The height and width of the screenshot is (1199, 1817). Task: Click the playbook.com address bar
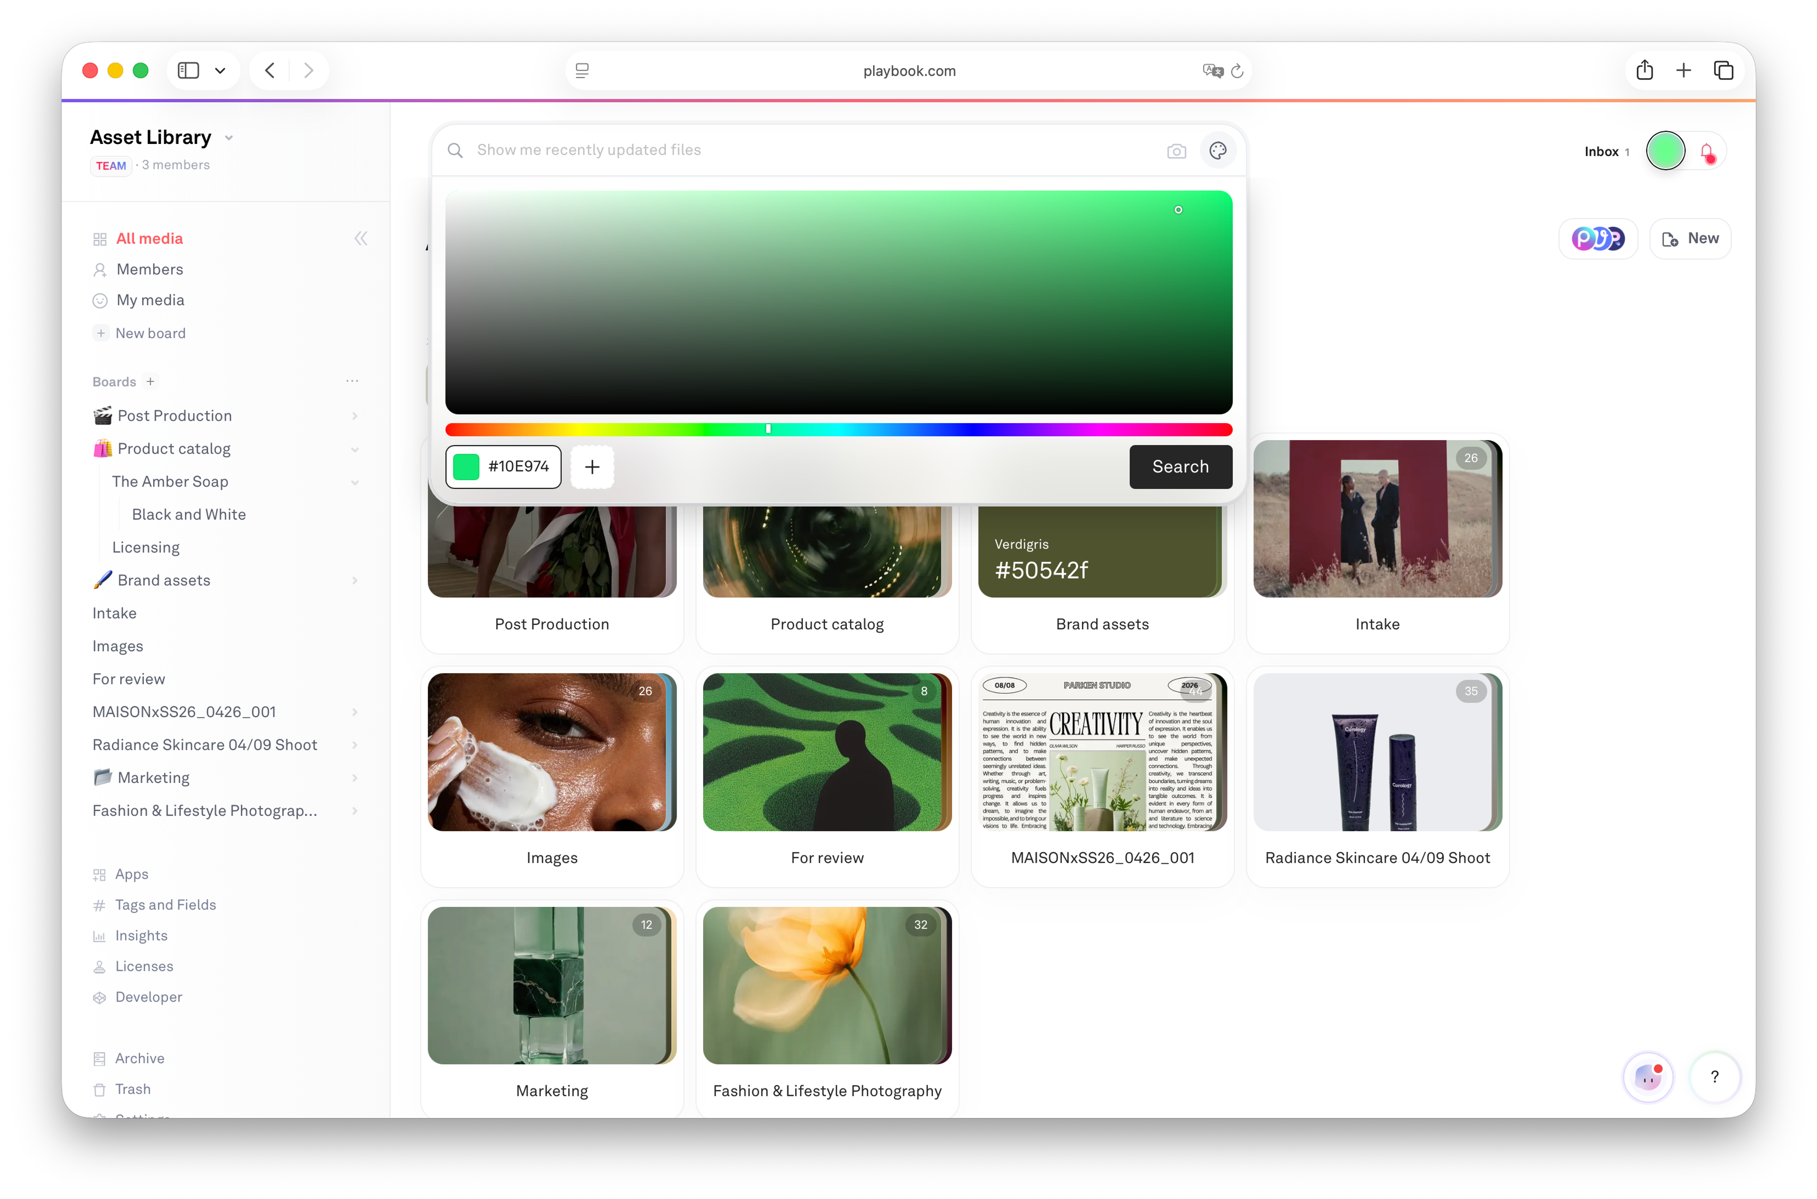(x=908, y=71)
